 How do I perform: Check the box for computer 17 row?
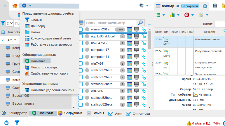[x=81, y=50]
